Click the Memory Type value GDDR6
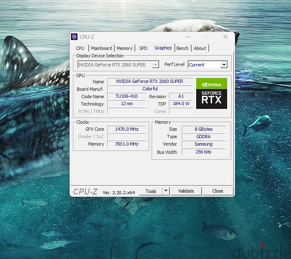Image resolution: width=291 pixels, height=259 pixels. [x=204, y=137]
